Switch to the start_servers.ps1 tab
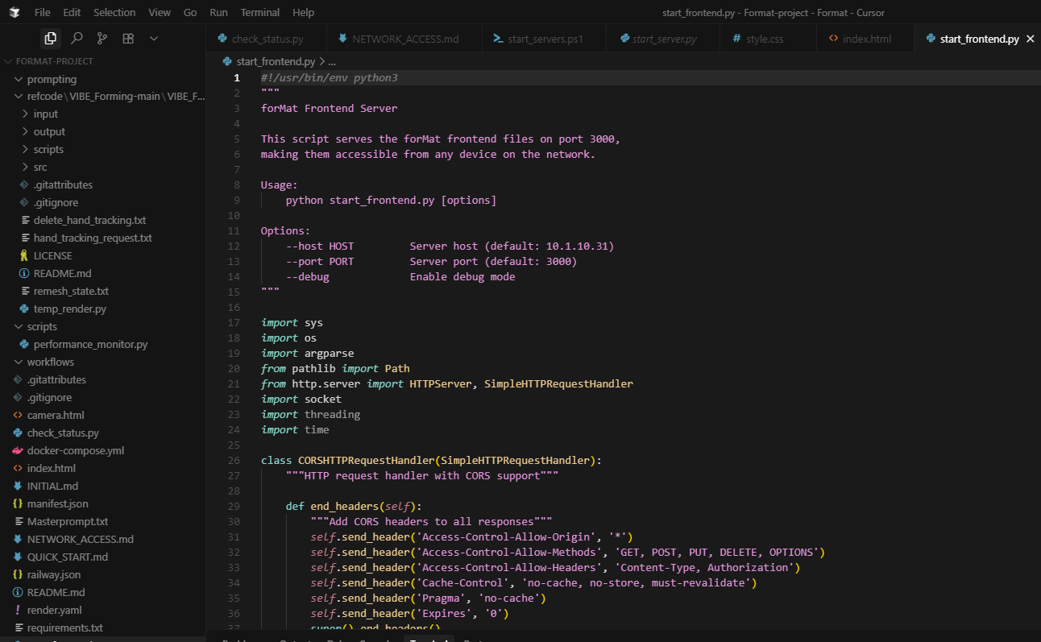Screen dimensions: 1041x642 [x=544, y=39]
